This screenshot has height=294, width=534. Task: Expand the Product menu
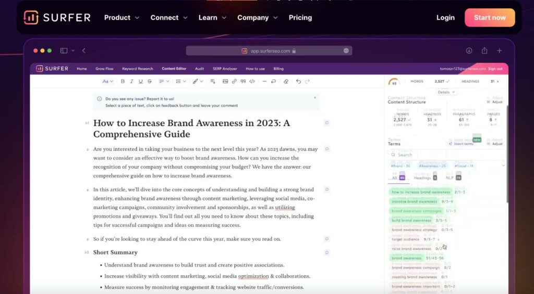click(122, 18)
